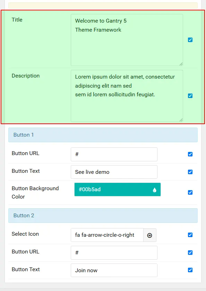206x291 pixels.
Task: Open the icon picker arrow-circle button
Action: click(150, 235)
